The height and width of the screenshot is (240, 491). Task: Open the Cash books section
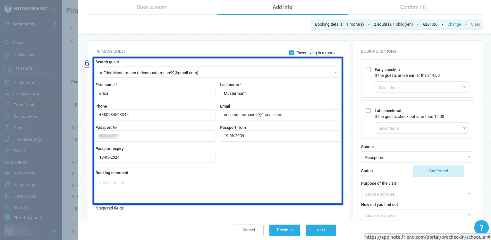[x=24, y=196]
